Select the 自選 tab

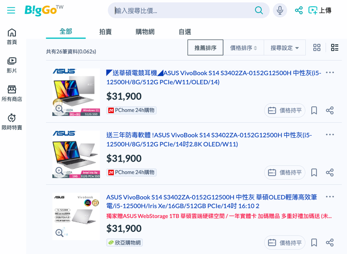(x=185, y=32)
